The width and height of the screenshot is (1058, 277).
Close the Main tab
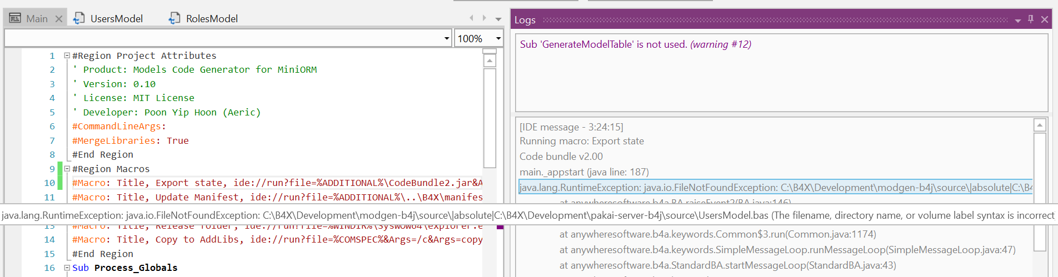[59, 19]
